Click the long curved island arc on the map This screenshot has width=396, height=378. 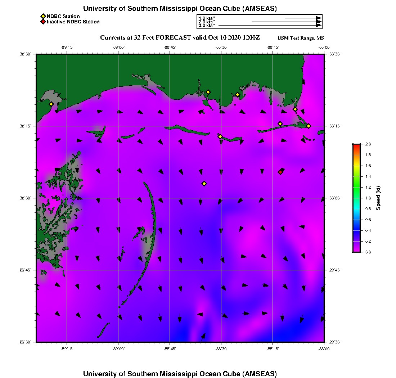[154, 223]
